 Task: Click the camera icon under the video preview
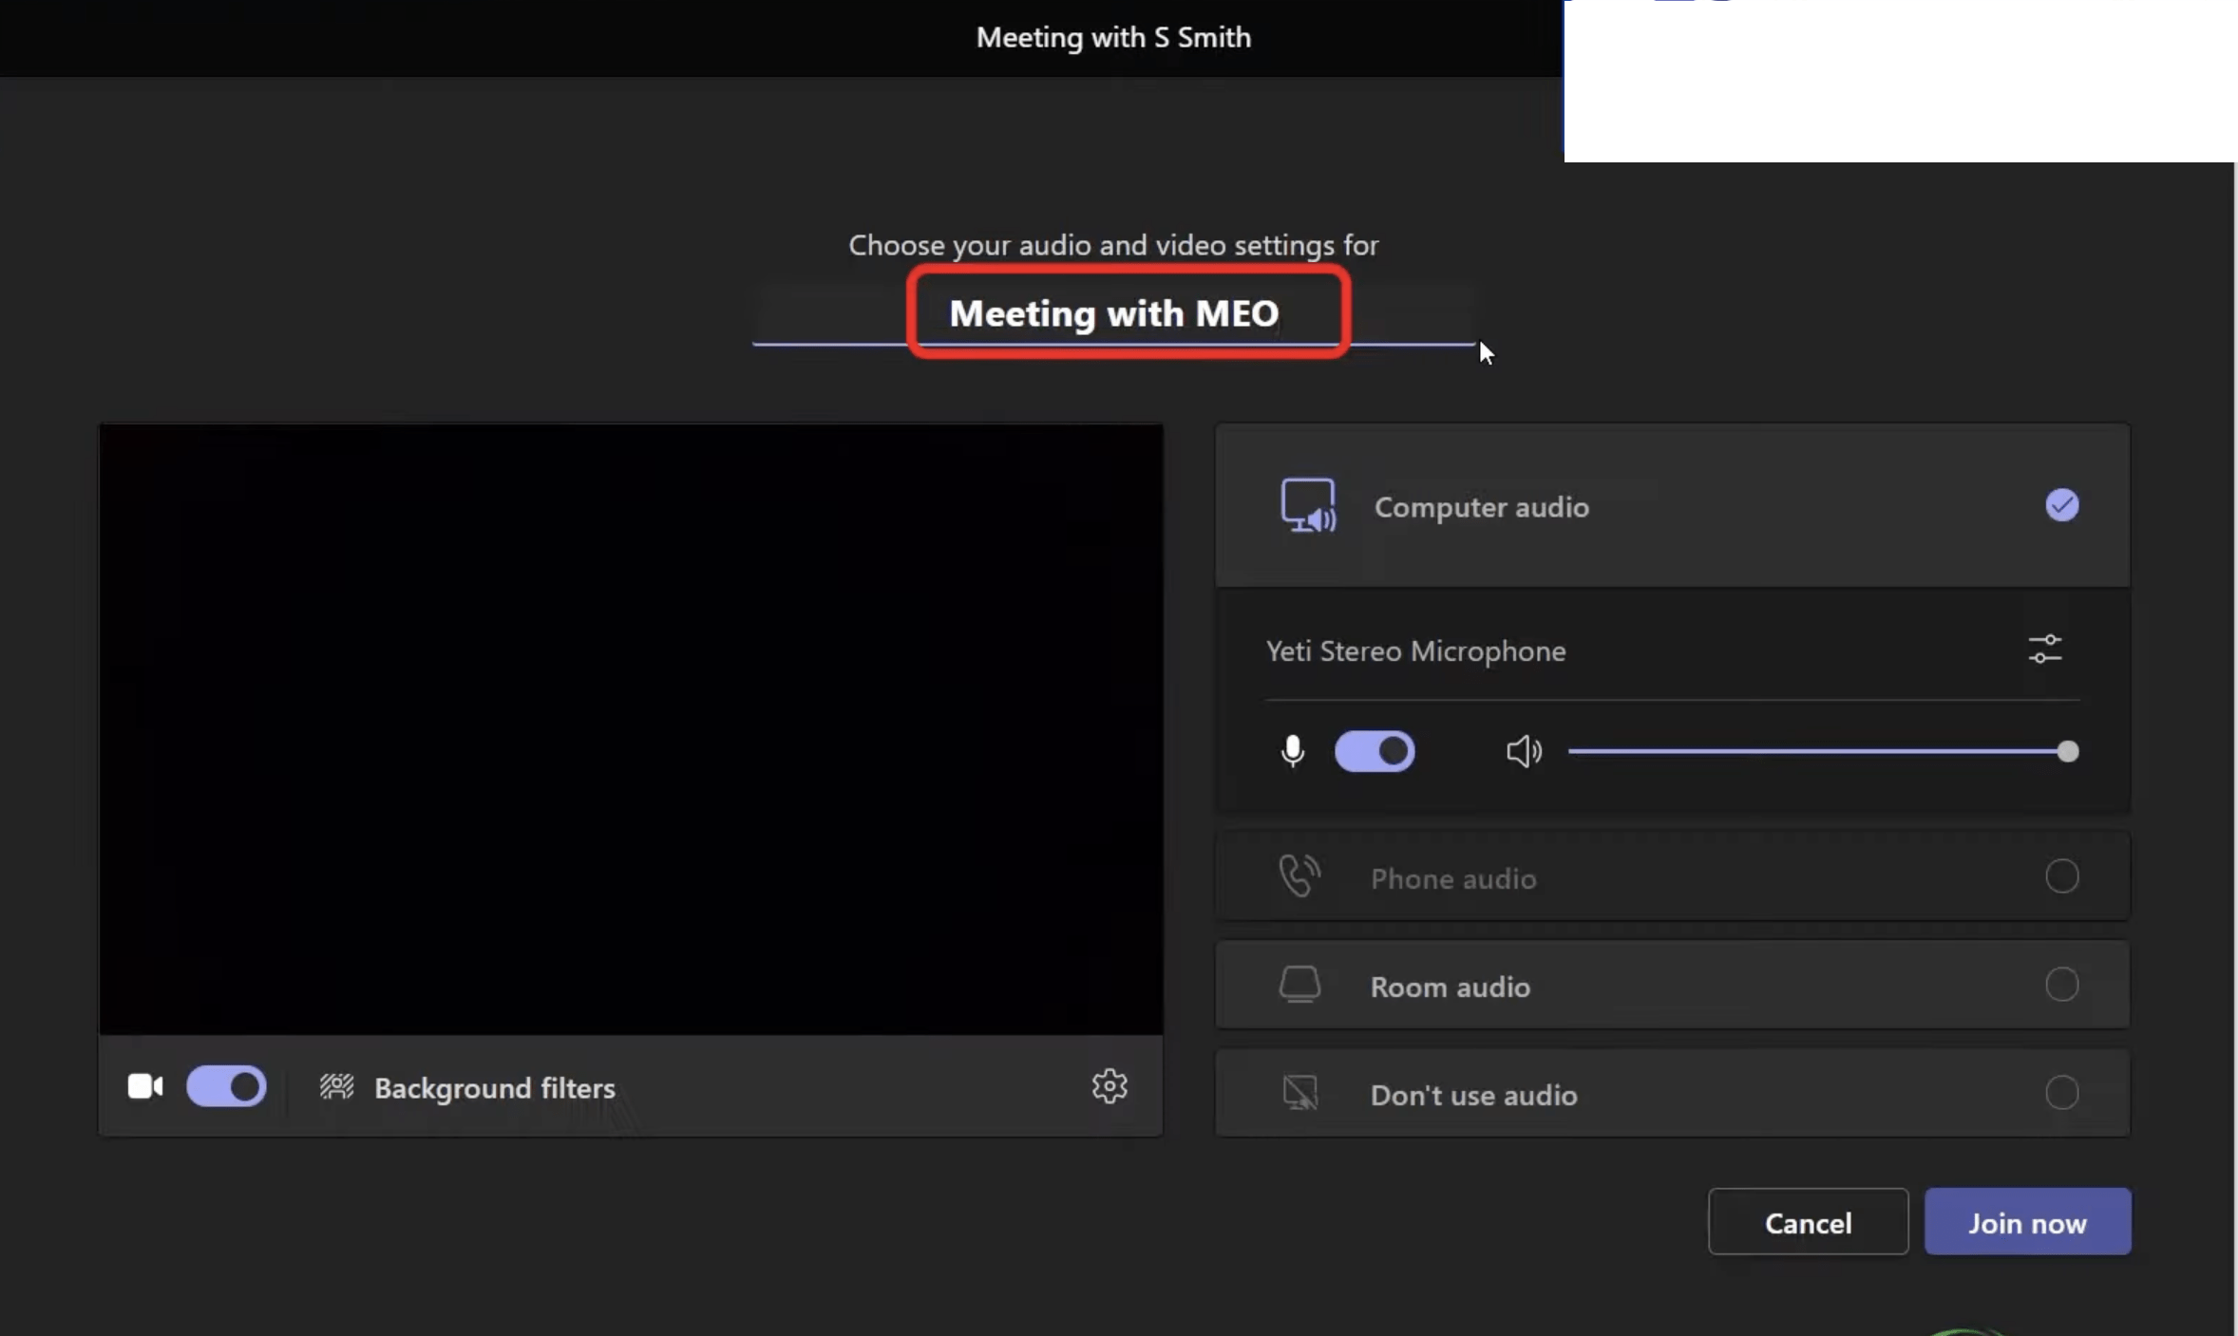(x=145, y=1086)
